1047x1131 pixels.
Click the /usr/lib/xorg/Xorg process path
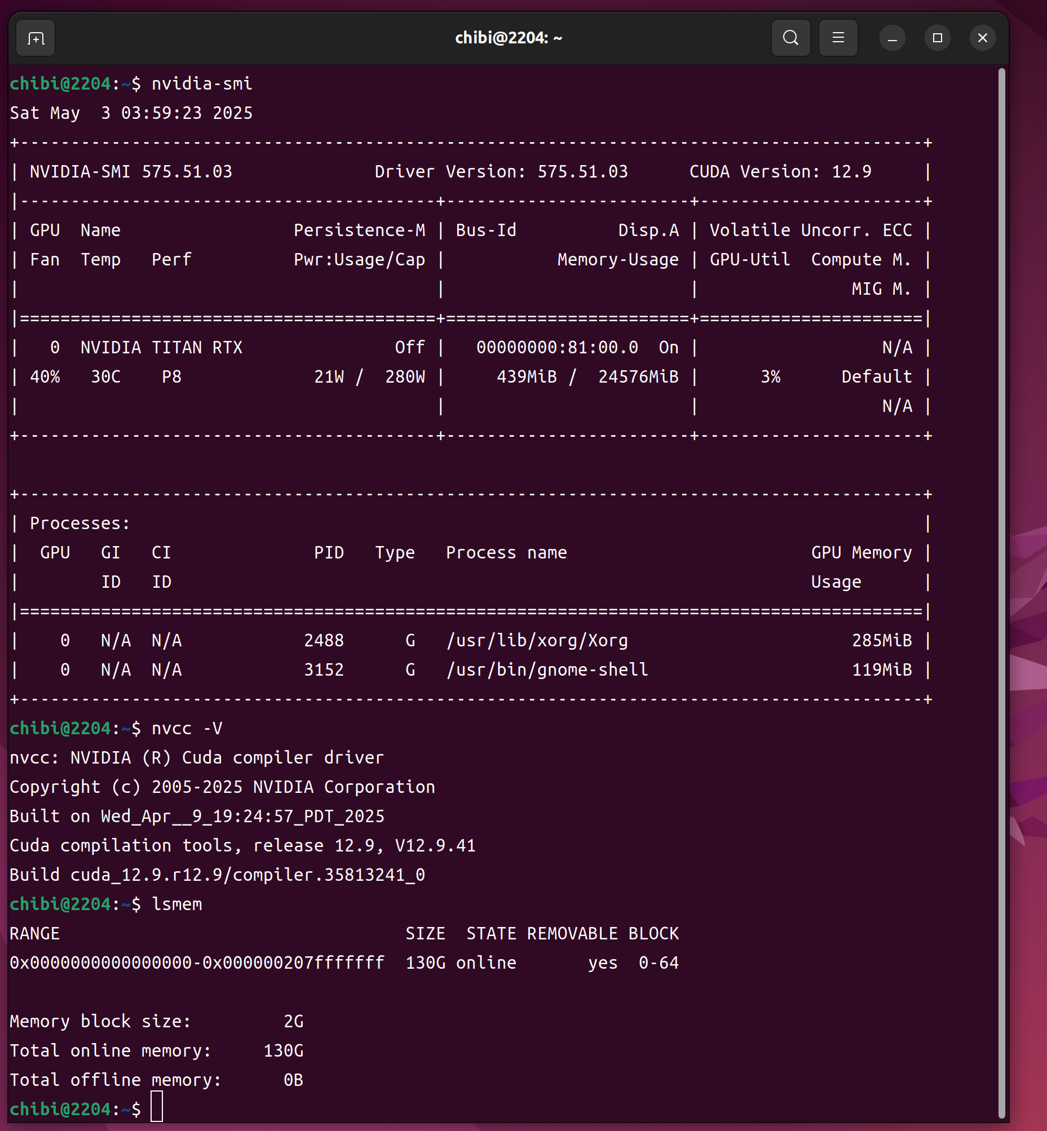pyautogui.click(x=537, y=641)
